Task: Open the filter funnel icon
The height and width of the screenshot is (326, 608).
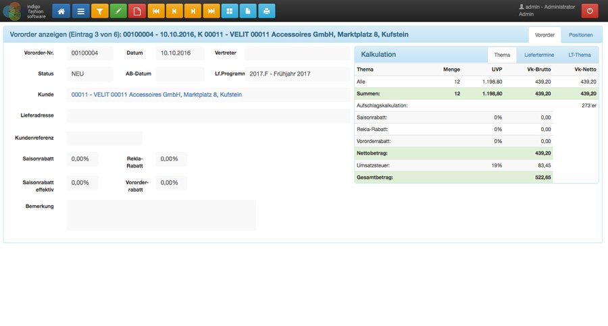Action: click(100, 11)
